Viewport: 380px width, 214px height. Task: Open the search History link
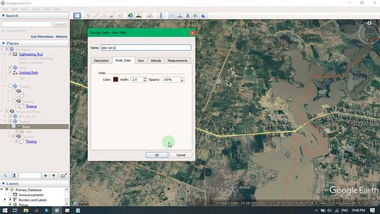click(x=62, y=36)
